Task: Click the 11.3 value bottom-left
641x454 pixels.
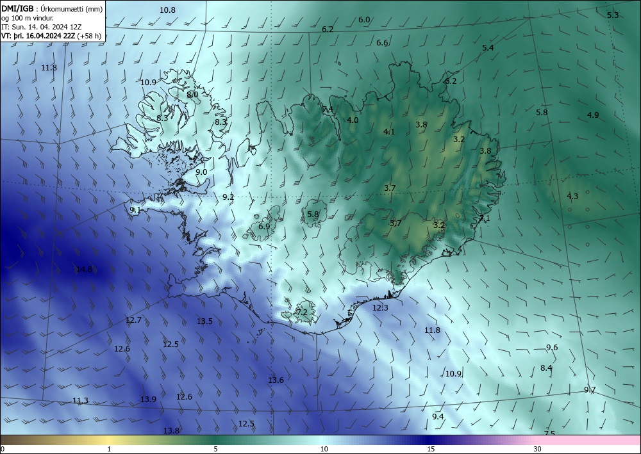Action: (x=80, y=400)
